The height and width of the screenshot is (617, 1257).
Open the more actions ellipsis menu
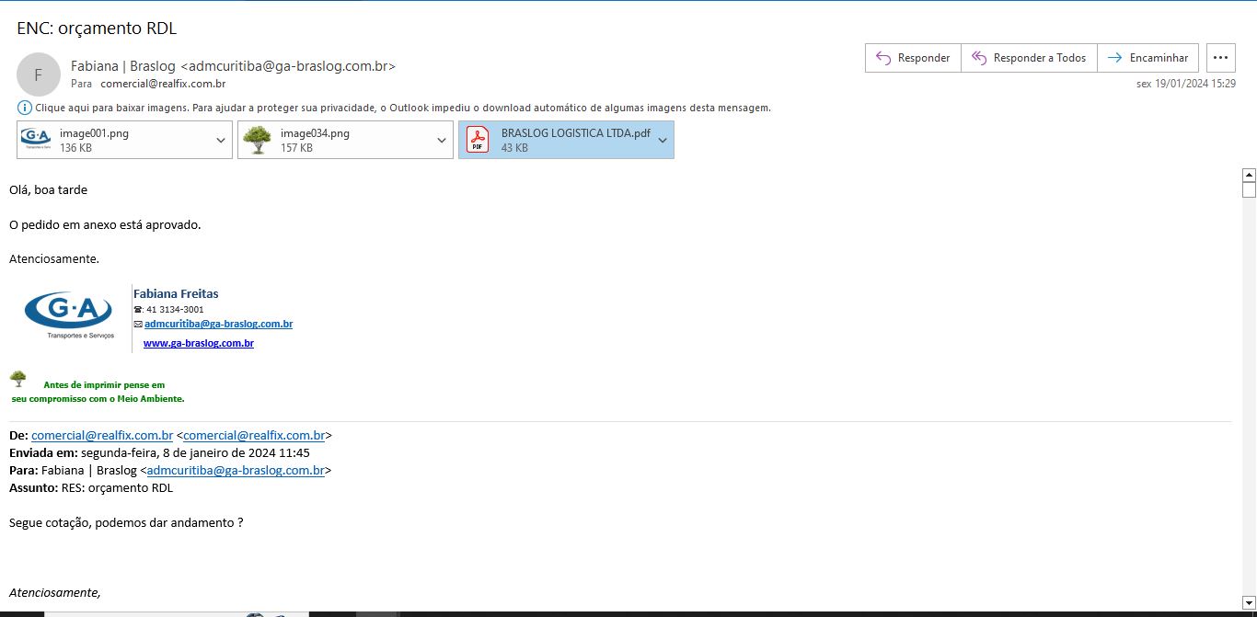(1220, 58)
